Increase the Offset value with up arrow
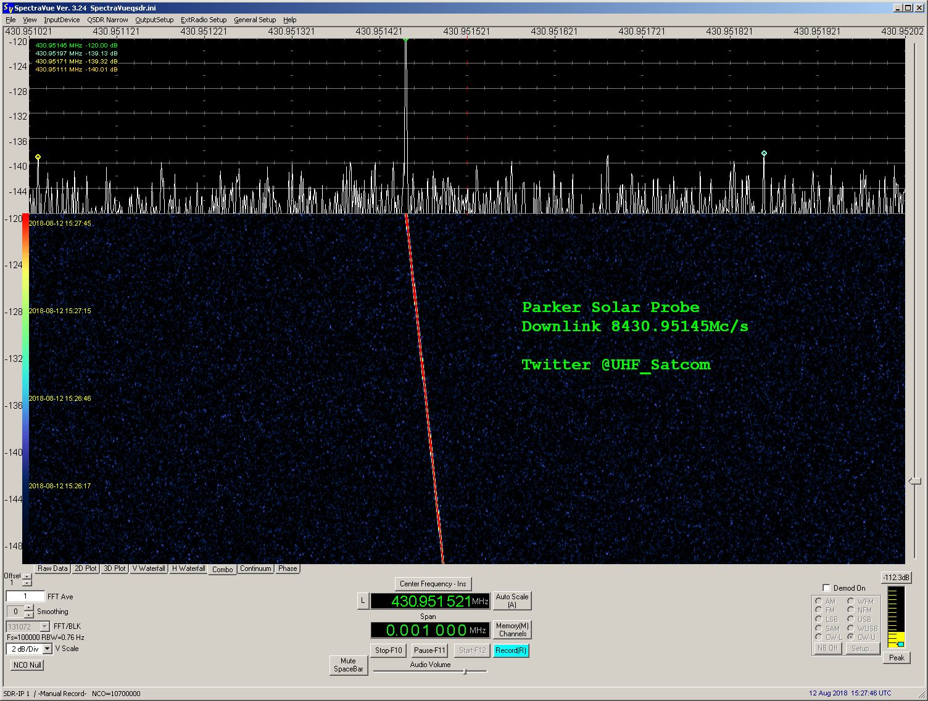This screenshot has width=928, height=701. point(27,576)
